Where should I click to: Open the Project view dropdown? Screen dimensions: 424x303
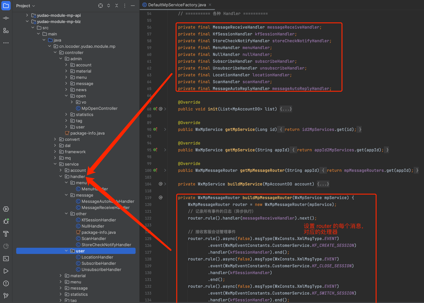(x=25, y=6)
